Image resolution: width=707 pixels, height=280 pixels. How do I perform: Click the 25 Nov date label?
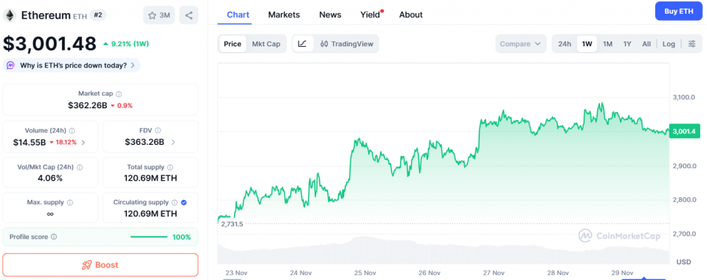365,273
